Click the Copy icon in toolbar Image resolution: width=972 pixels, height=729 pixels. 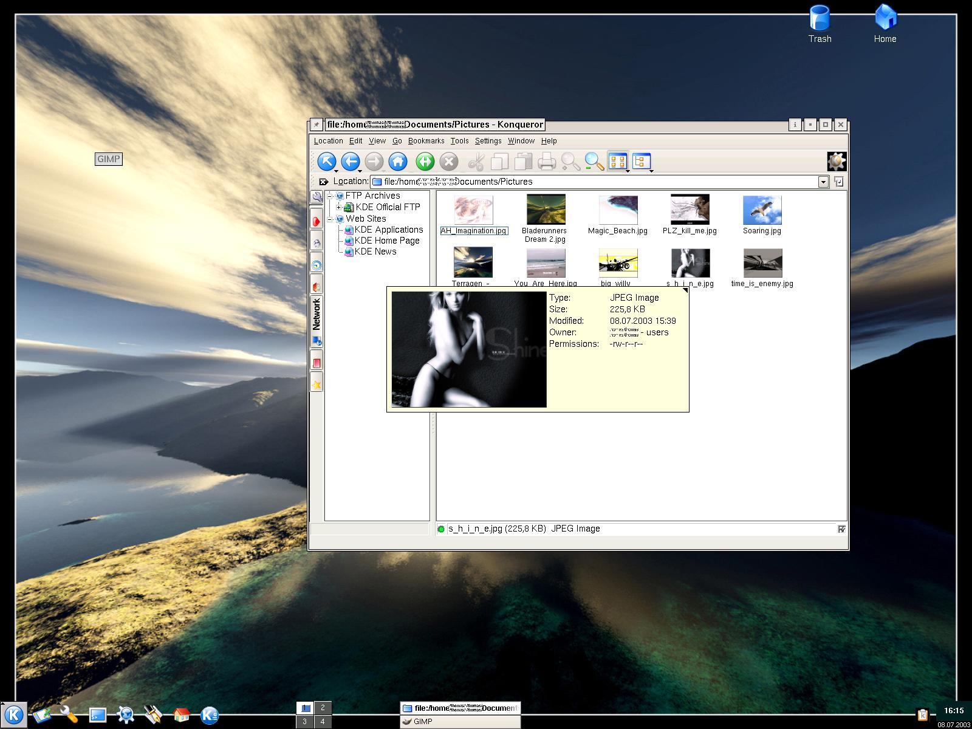tap(500, 162)
